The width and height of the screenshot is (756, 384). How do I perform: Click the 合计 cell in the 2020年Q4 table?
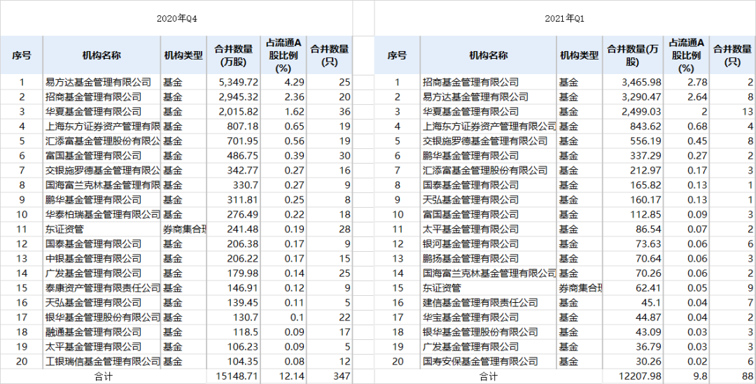click(x=103, y=376)
